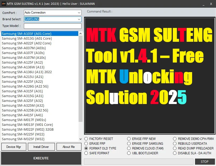Select the UBL BOOTLOADER option
Screen dimensions: 216x166
pyautogui.click(x=143, y=153)
